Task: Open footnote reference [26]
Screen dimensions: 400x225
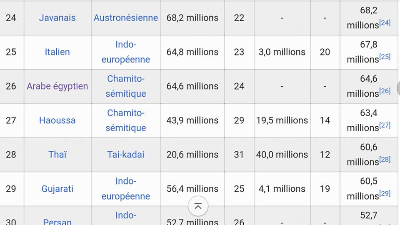Action: (385, 92)
